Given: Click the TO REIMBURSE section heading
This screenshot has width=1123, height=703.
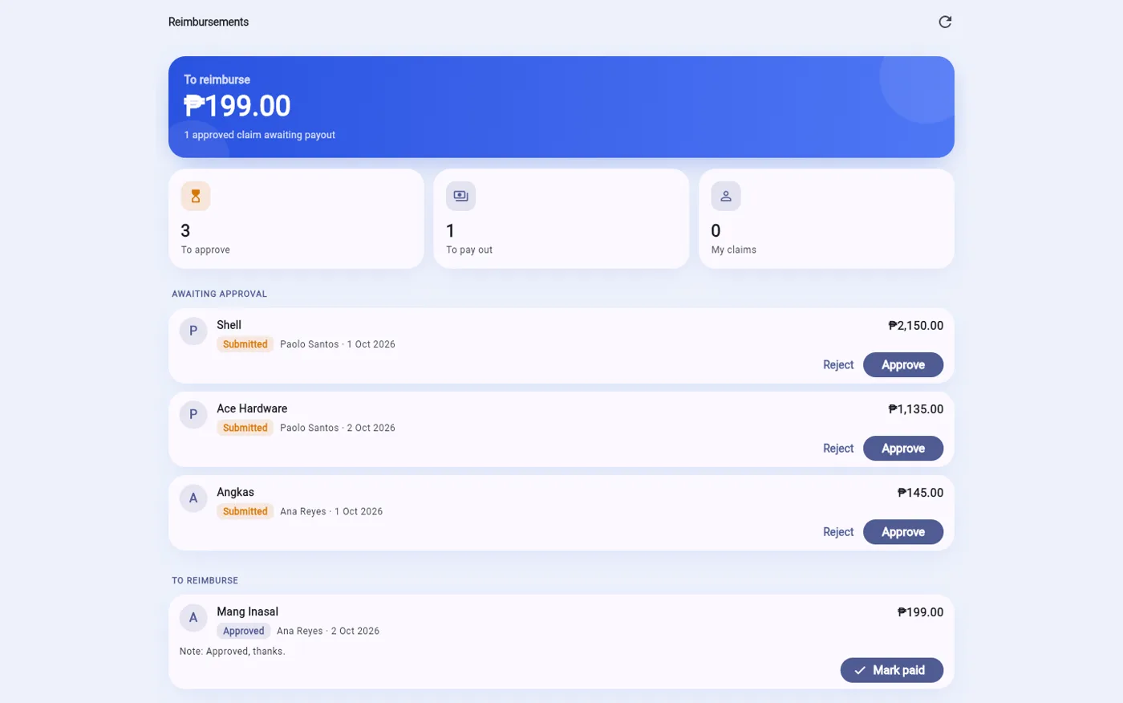Looking at the screenshot, I should [205, 580].
